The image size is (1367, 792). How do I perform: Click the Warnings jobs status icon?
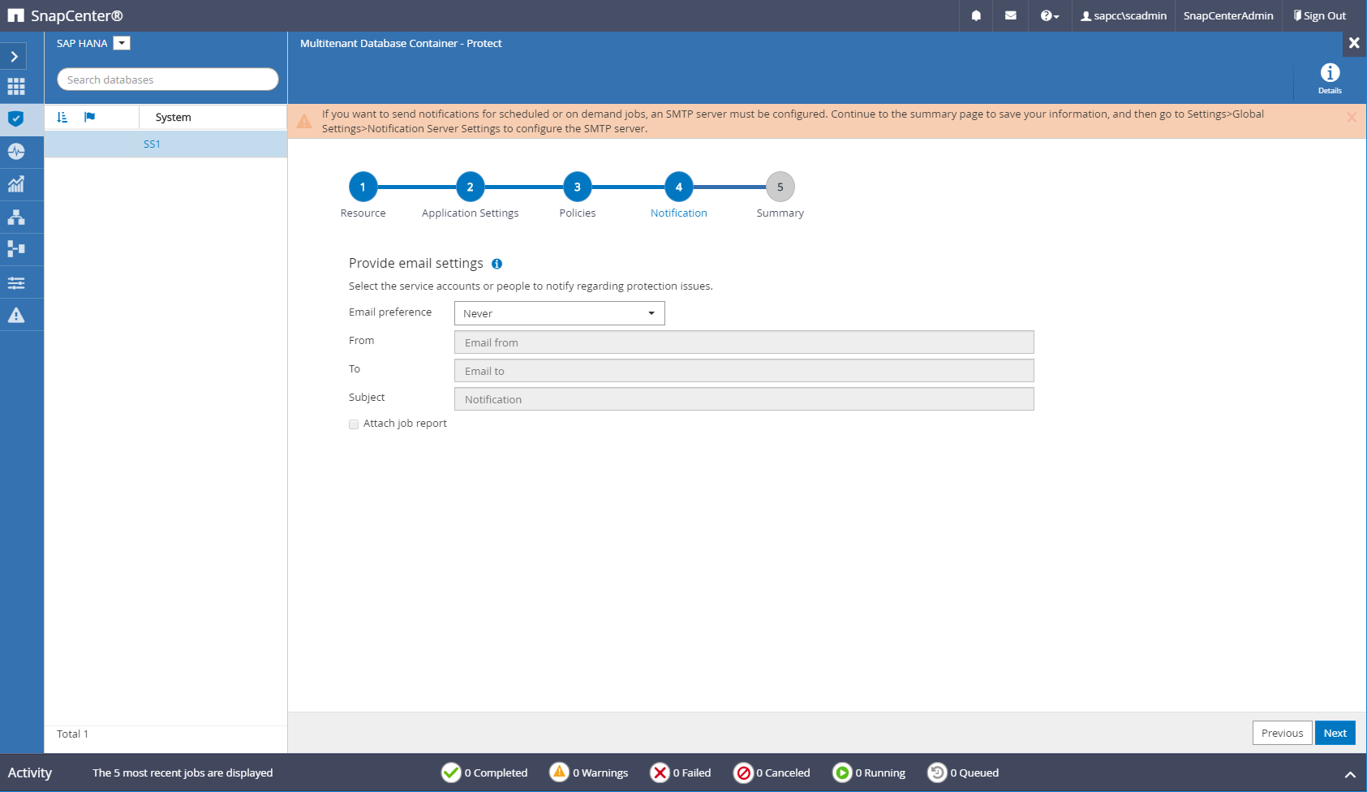pyautogui.click(x=559, y=773)
